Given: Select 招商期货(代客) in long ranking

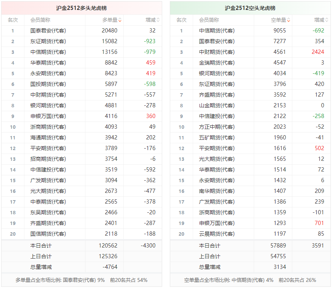Looking at the screenshot, I should (48, 159).
